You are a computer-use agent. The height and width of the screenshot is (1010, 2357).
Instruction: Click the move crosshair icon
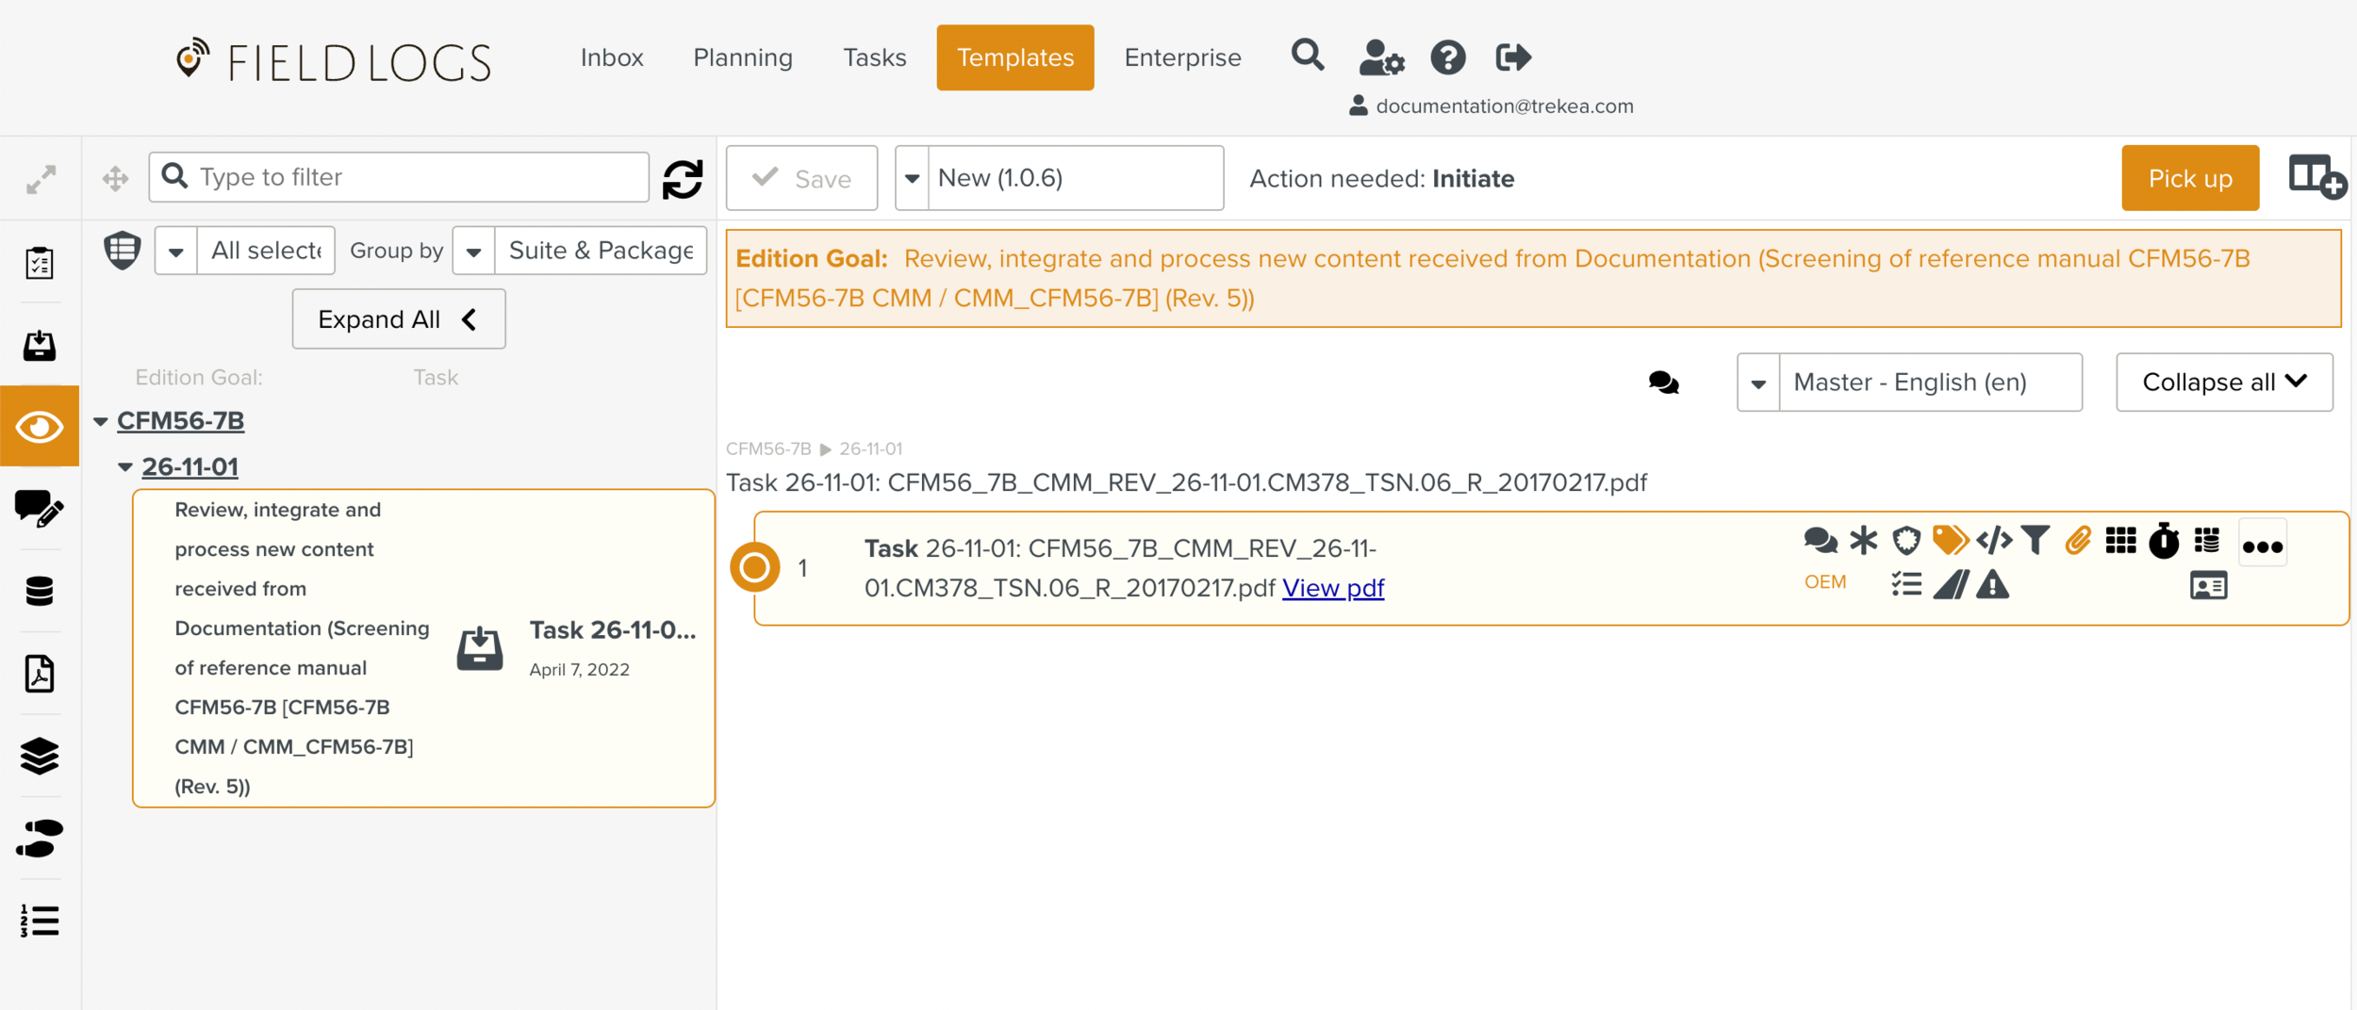click(x=115, y=178)
